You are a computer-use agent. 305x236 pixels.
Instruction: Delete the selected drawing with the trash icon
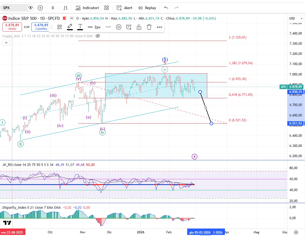coord(149,27)
